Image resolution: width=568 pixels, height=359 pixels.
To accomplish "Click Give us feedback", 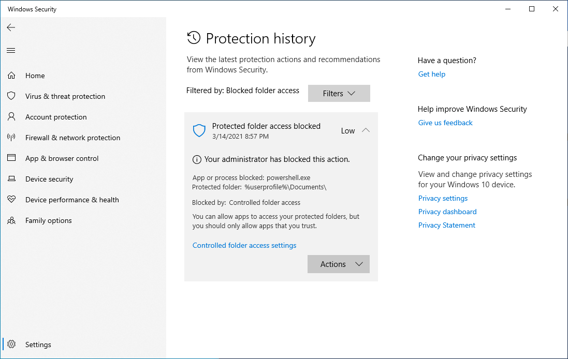I will click(x=445, y=123).
